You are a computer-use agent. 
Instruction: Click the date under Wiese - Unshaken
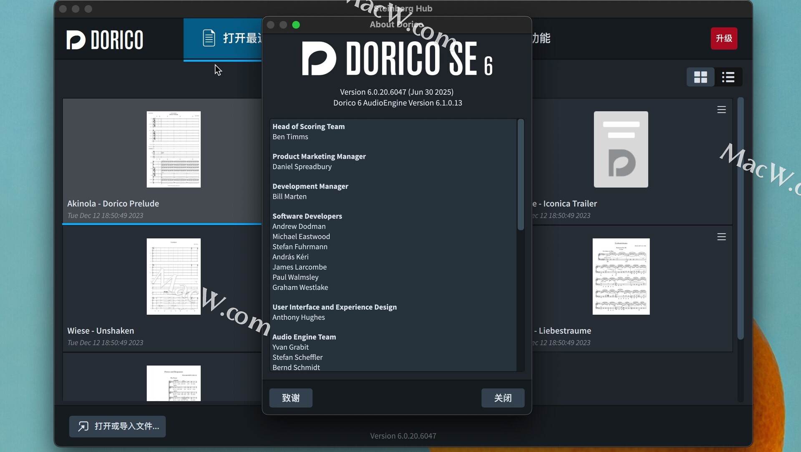point(105,343)
